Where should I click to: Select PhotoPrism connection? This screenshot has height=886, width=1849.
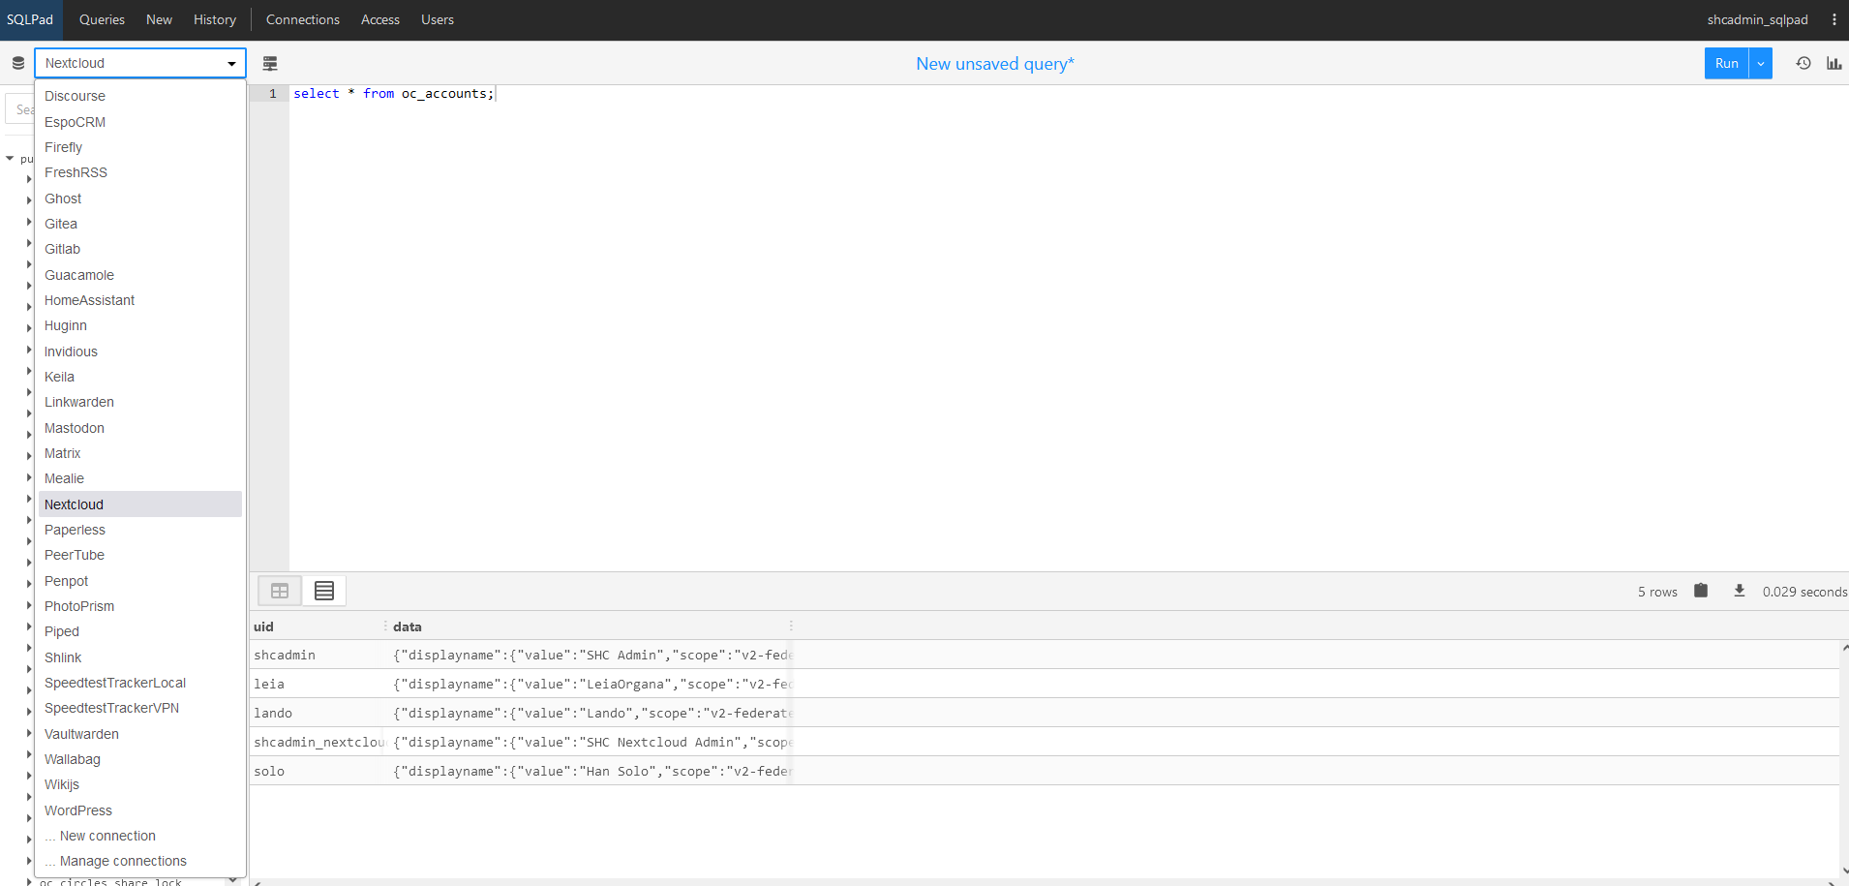click(x=140, y=606)
